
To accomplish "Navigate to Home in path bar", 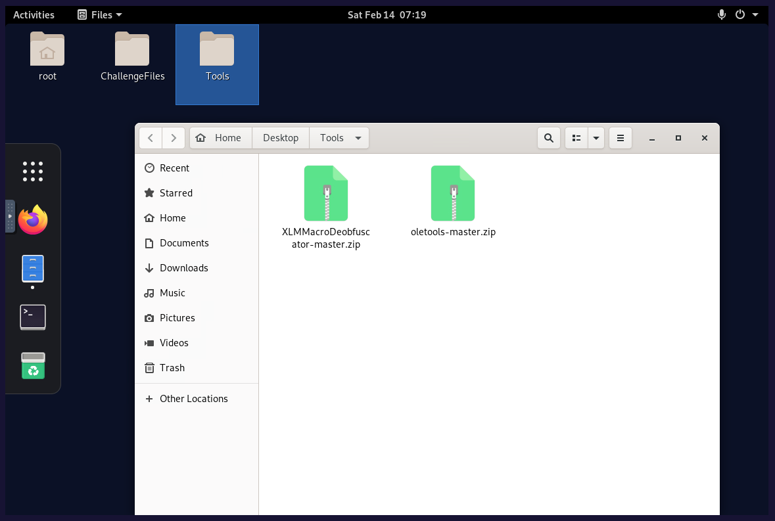I will 221,138.
